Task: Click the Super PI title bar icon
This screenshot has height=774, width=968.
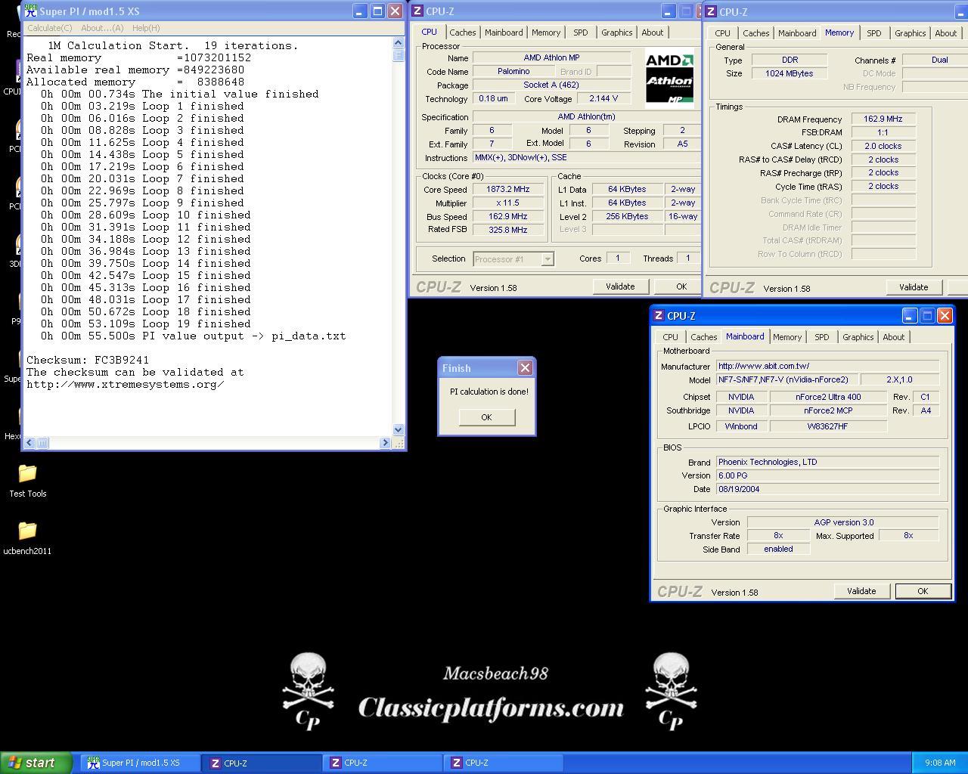Action: tap(31, 11)
